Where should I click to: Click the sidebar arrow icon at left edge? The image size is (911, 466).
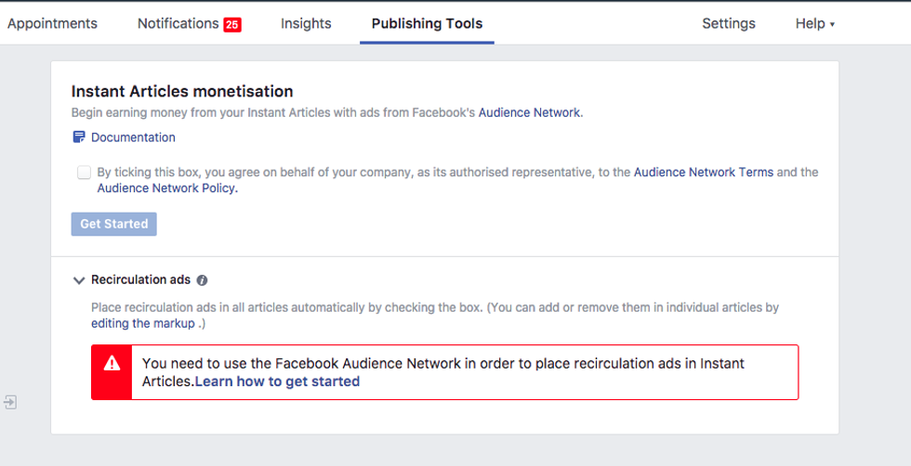click(9, 403)
